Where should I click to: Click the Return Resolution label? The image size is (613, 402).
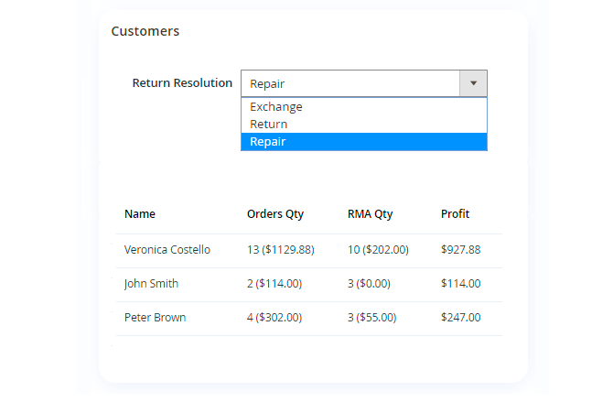[182, 83]
